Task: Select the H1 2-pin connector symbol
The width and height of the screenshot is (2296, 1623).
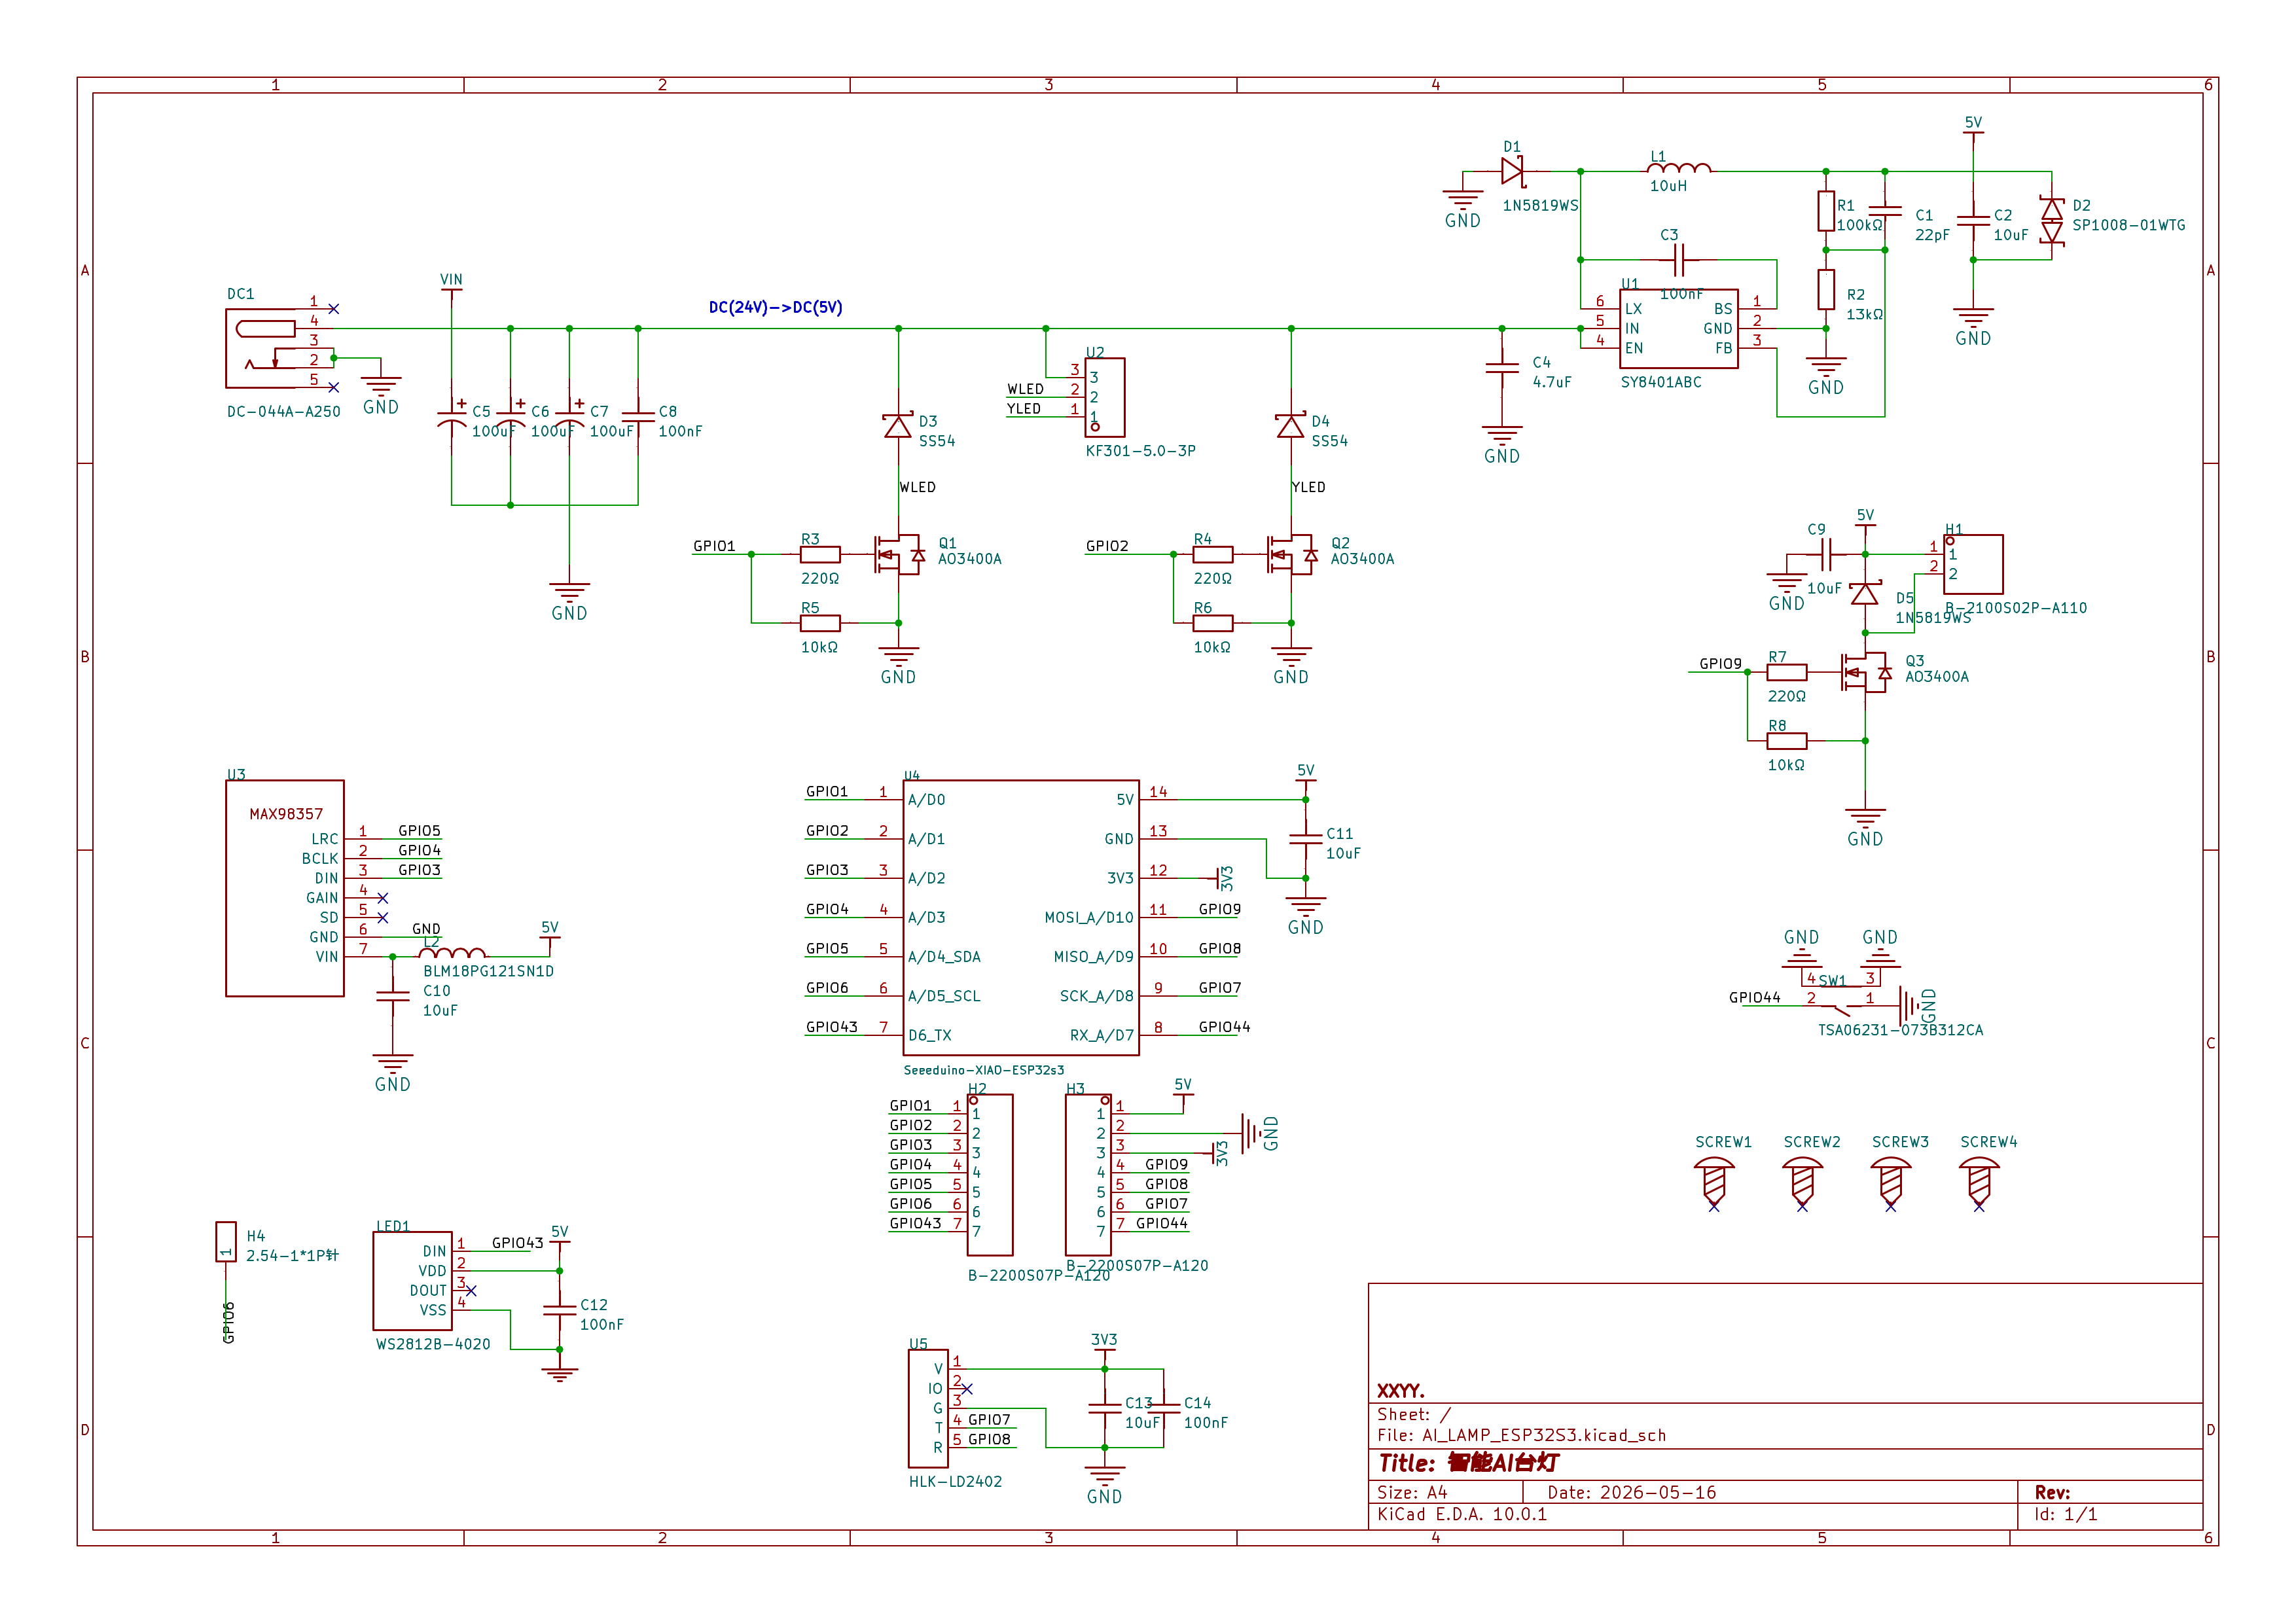Action: pyautogui.click(x=1973, y=564)
